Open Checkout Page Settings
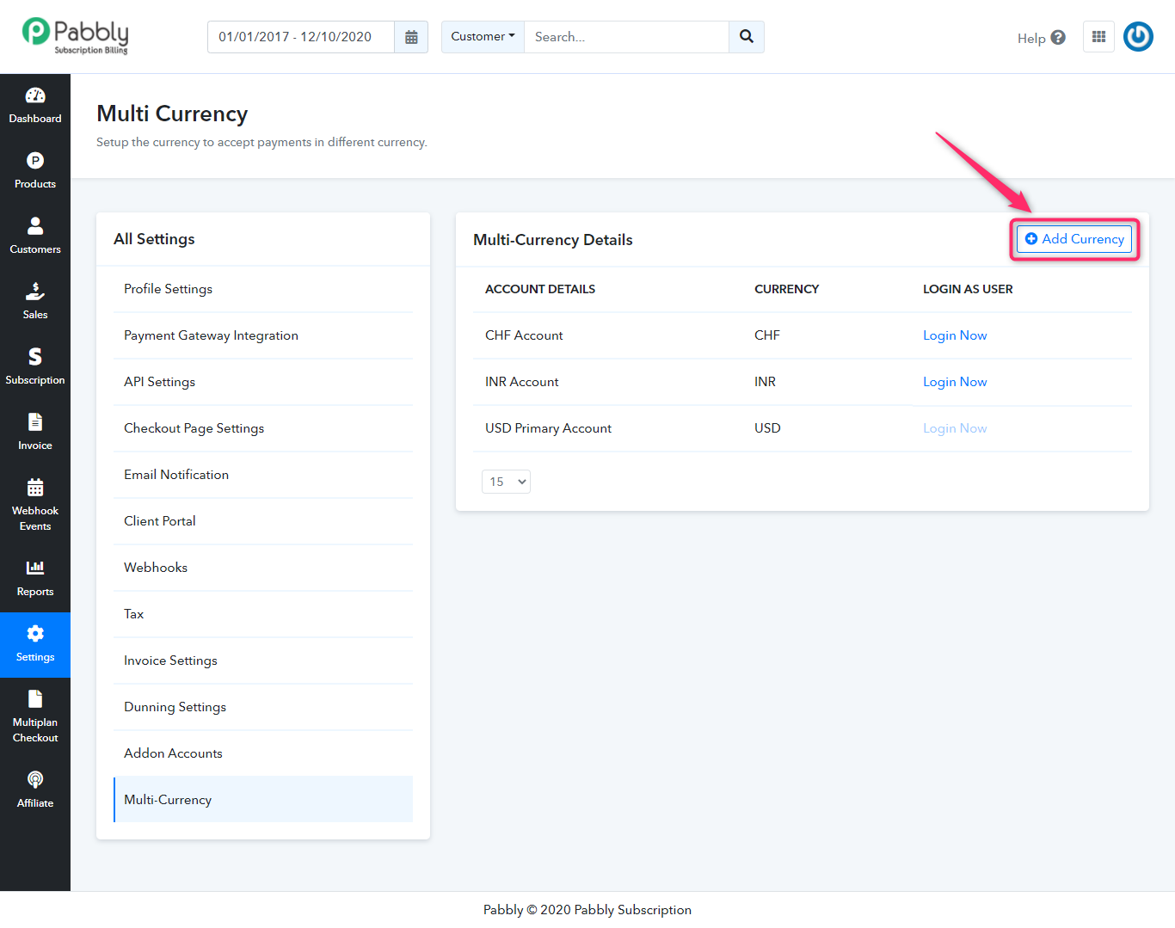The width and height of the screenshot is (1175, 928). coord(263,428)
